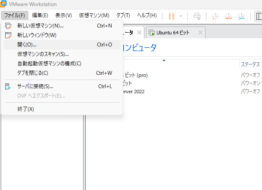Select 自動起動仮想マシンの構成(C) entry
Viewport: 262px width, 190px height.
(62, 64)
